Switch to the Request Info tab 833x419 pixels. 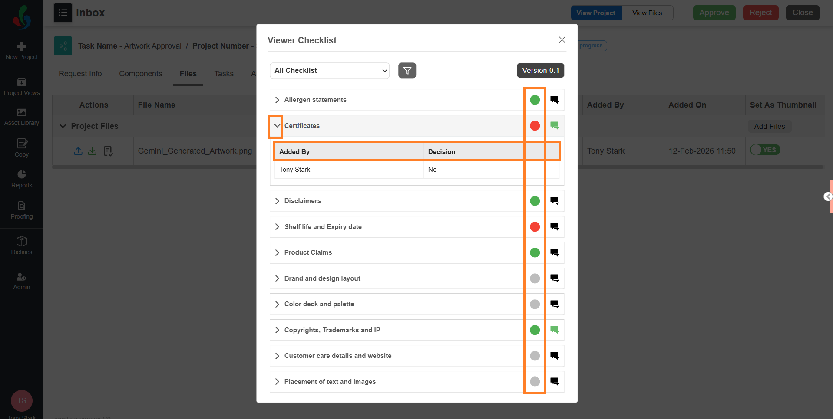80,74
